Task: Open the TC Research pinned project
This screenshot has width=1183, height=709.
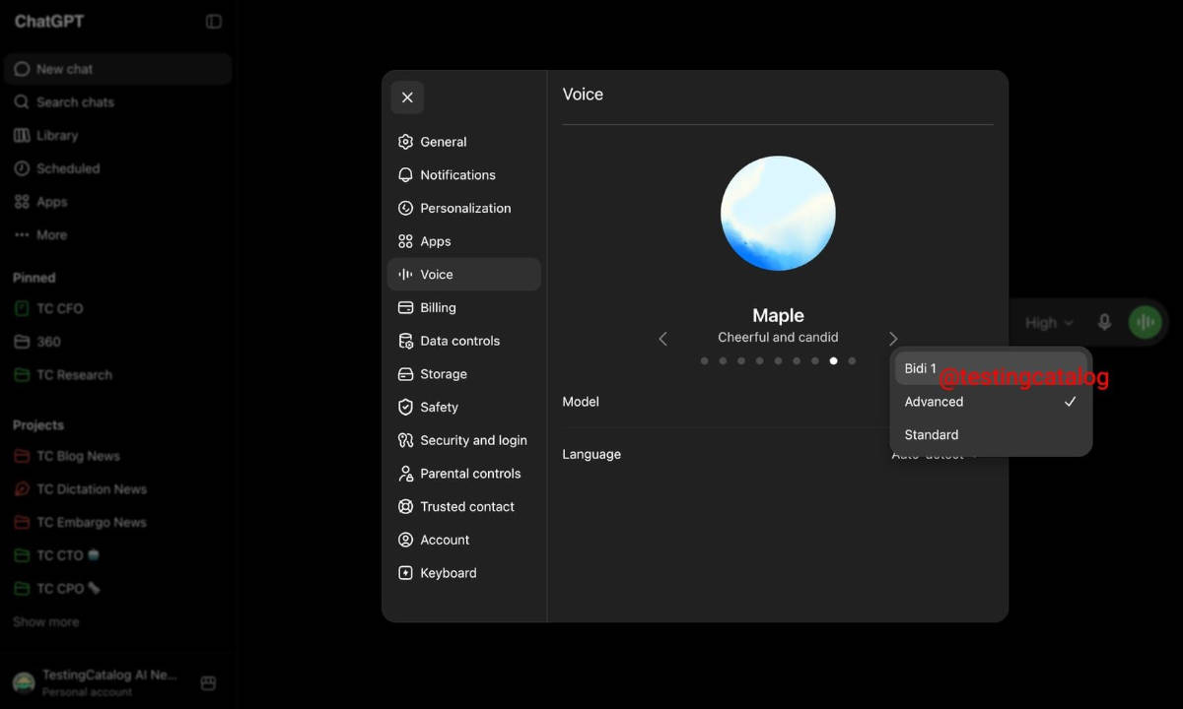Action: point(118,375)
